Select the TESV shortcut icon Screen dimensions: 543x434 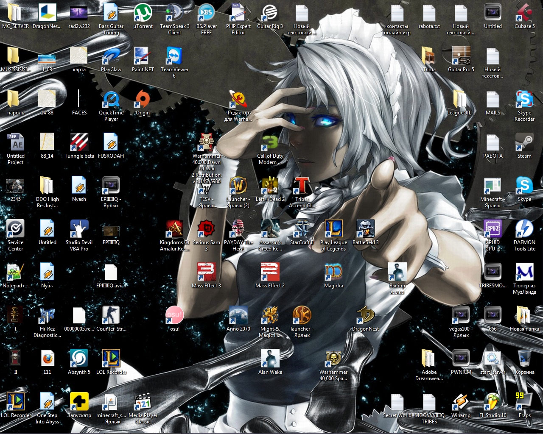(207, 186)
